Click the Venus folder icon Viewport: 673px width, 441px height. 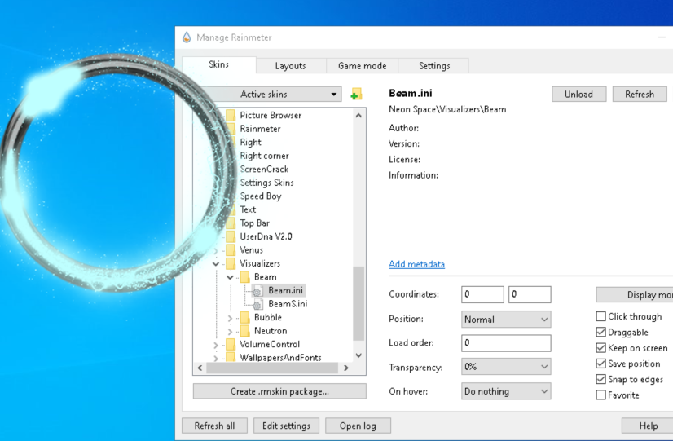point(231,250)
